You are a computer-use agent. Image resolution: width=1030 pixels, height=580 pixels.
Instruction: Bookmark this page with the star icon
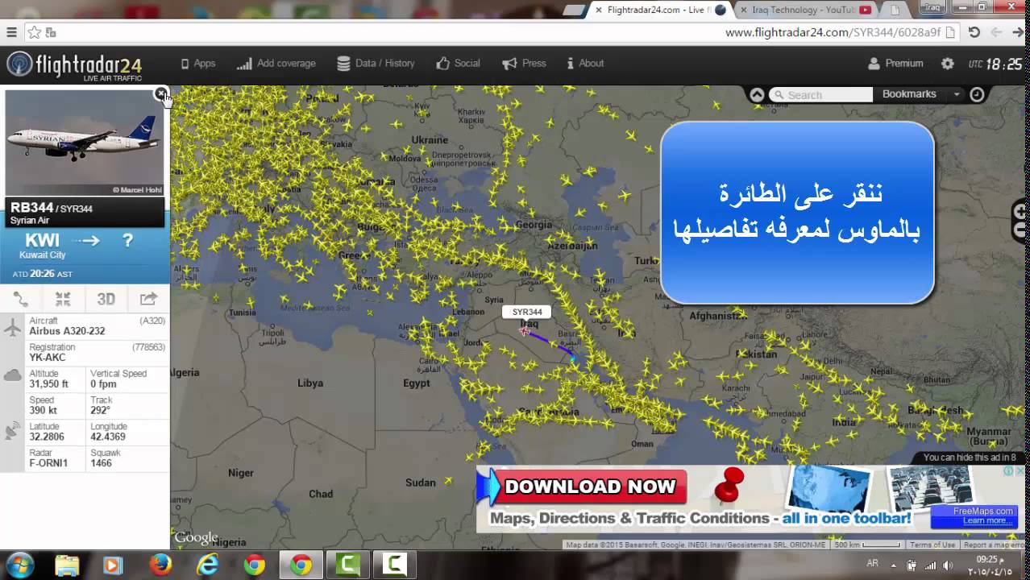(35, 32)
